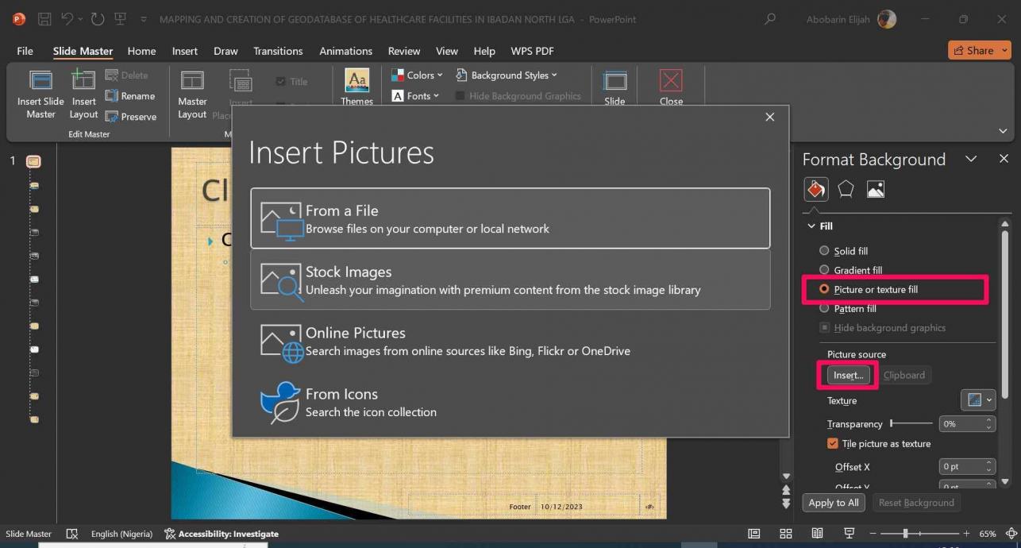The height and width of the screenshot is (548, 1021).
Task: Select the Stock Images option
Action: click(x=510, y=280)
